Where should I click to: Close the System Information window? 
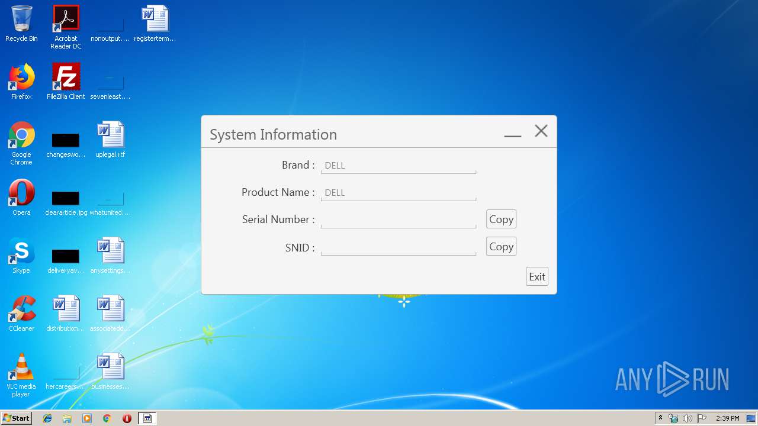tap(541, 131)
